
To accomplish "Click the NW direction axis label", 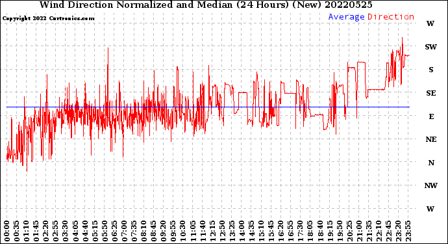I will point(431,185).
